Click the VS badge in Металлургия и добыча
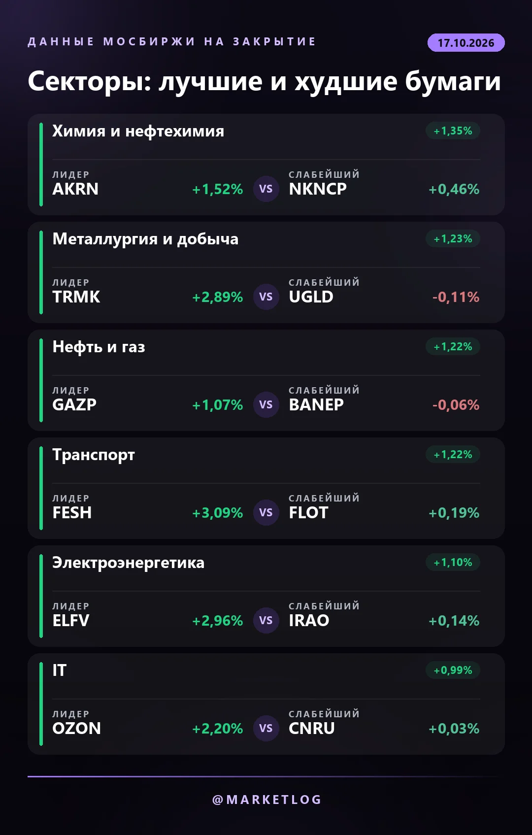The height and width of the screenshot is (835, 532). pyautogui.click(x=266, y=297)
